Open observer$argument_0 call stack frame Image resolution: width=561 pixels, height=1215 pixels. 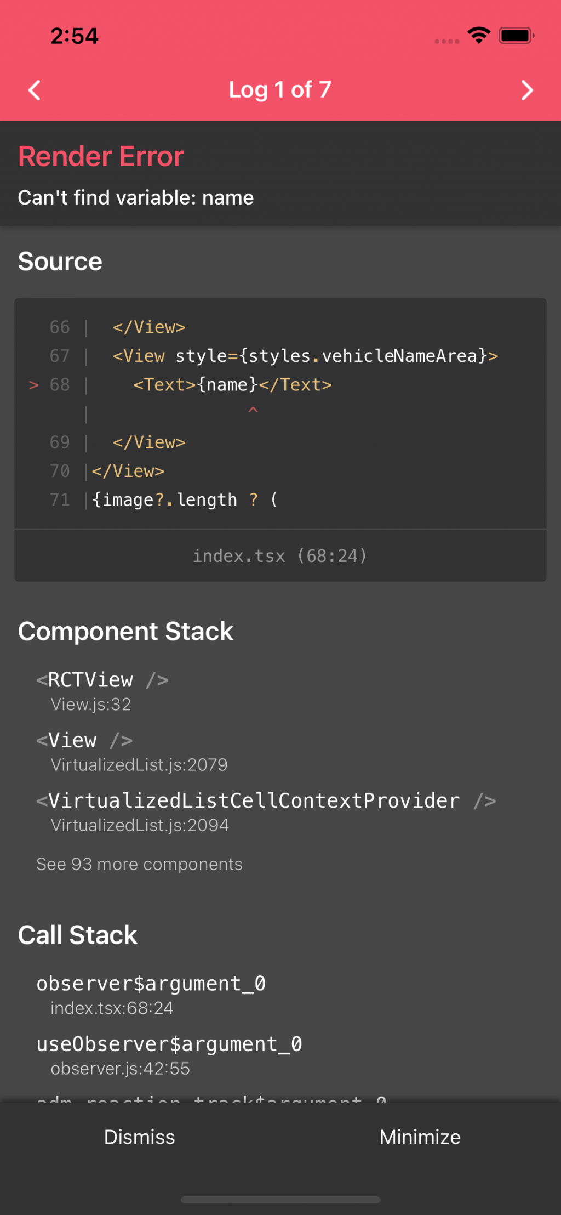151,994
